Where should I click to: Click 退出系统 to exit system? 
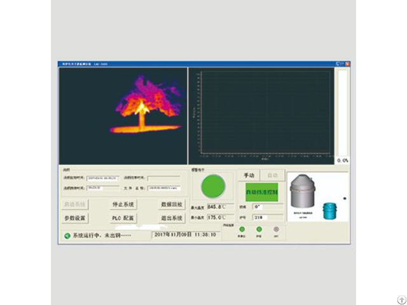171,218
